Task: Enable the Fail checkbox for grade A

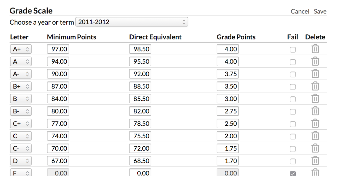Action: point(293,62)
